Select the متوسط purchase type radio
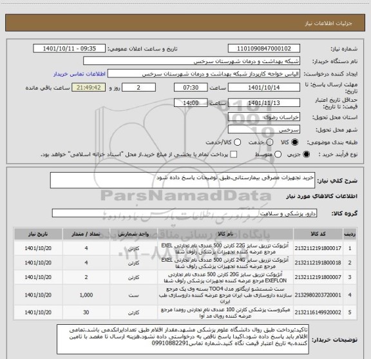Image resolution: width=371 pixels, height=359 pixels. [278, 155]
